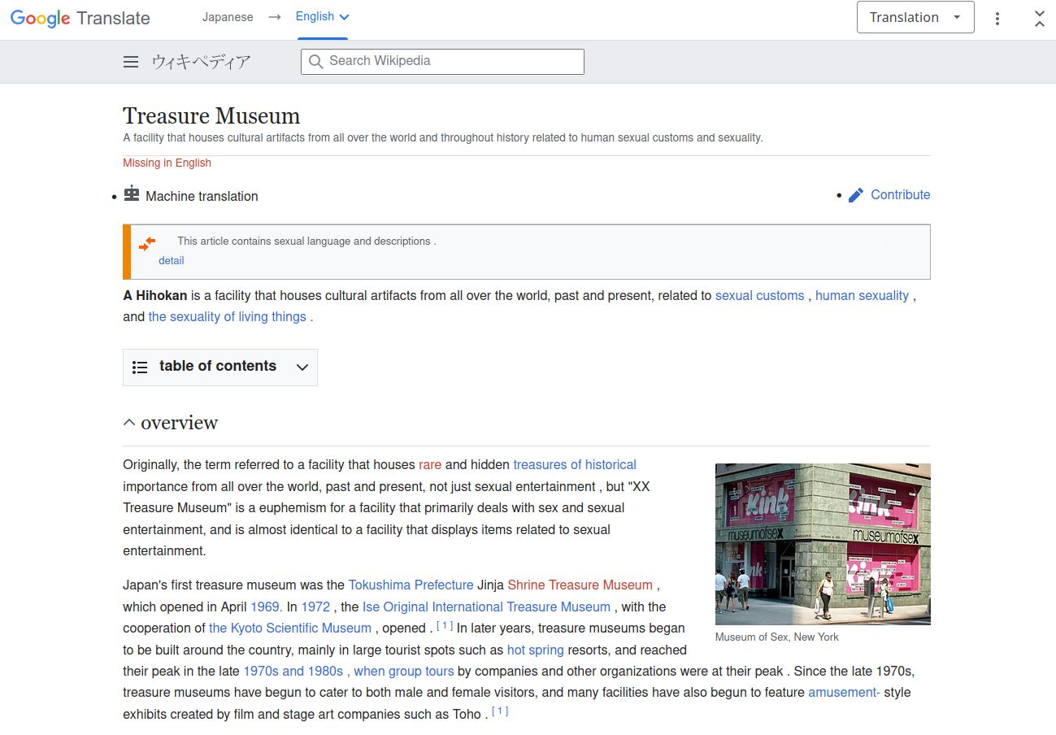Click the table of contents list icon
Viewport: 1056px width, 735px height.
[x=140, y=367]
